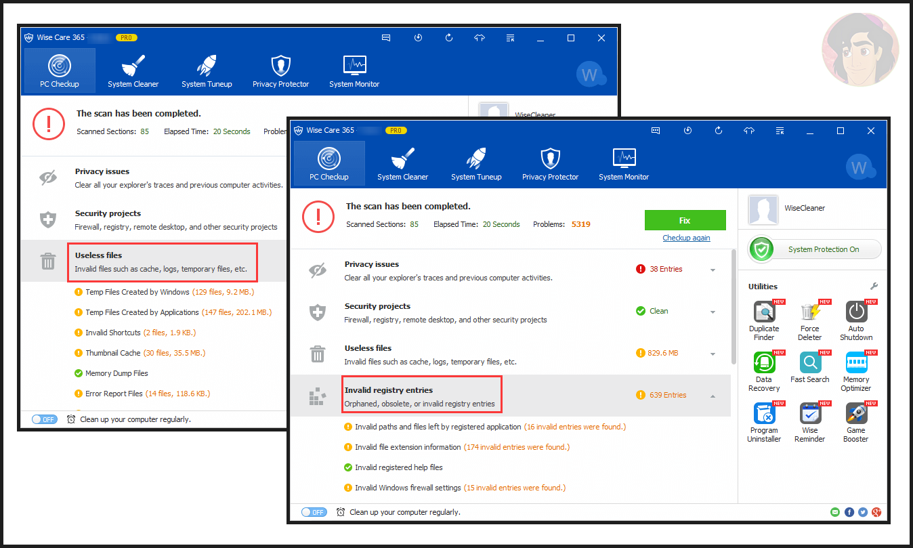Open Google Plus icon in front window footer
This screenshot has height=548, width=913.
pyautogui.click(x=876, y=512)
